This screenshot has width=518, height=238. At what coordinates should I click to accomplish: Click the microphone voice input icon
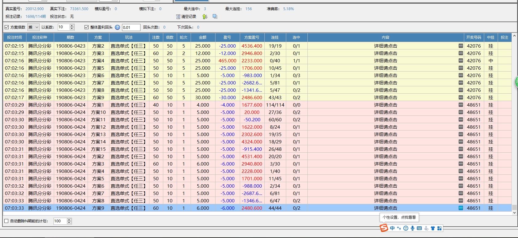(x=413, y=228)
